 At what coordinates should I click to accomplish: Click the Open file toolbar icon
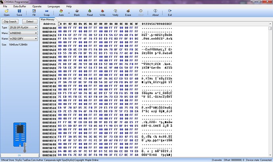pyautogui.click(x=7, y=12)
